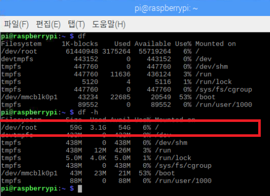This screenshot has height=196, width=270.
Task: Click the first 'Mounted on' header
Action: pos(216,44)
